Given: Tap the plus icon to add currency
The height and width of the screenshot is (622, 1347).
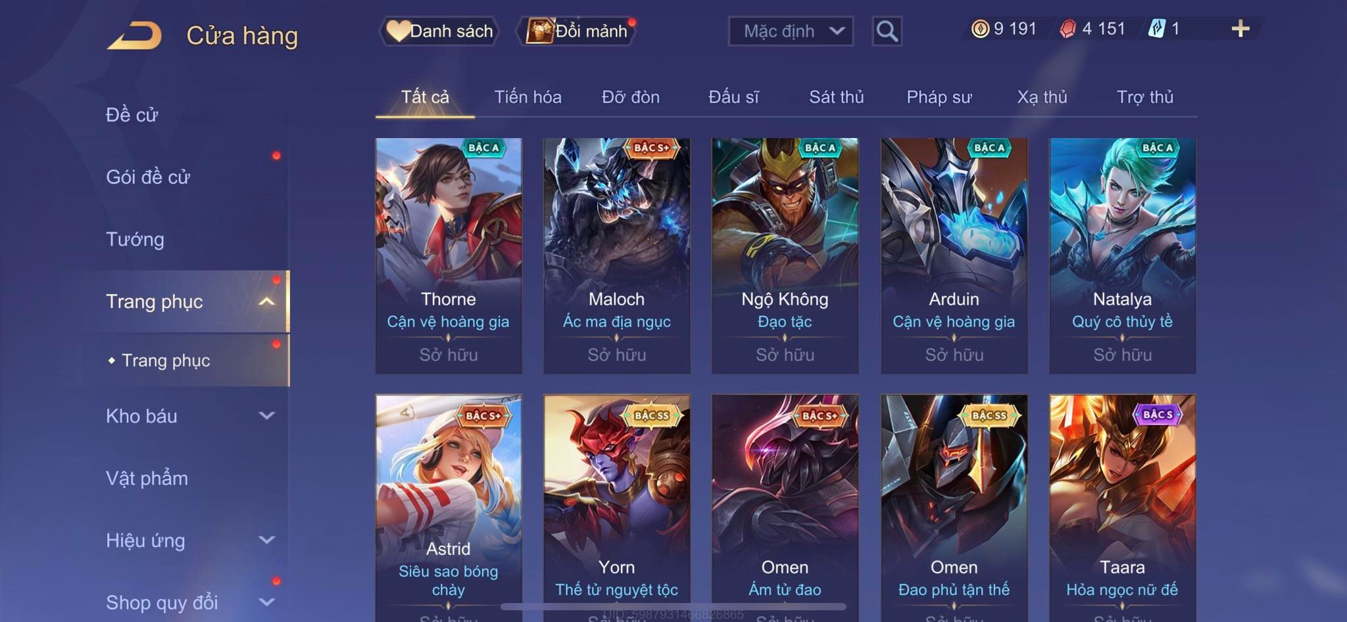Looking at the screenshot, I should 1240,29.
